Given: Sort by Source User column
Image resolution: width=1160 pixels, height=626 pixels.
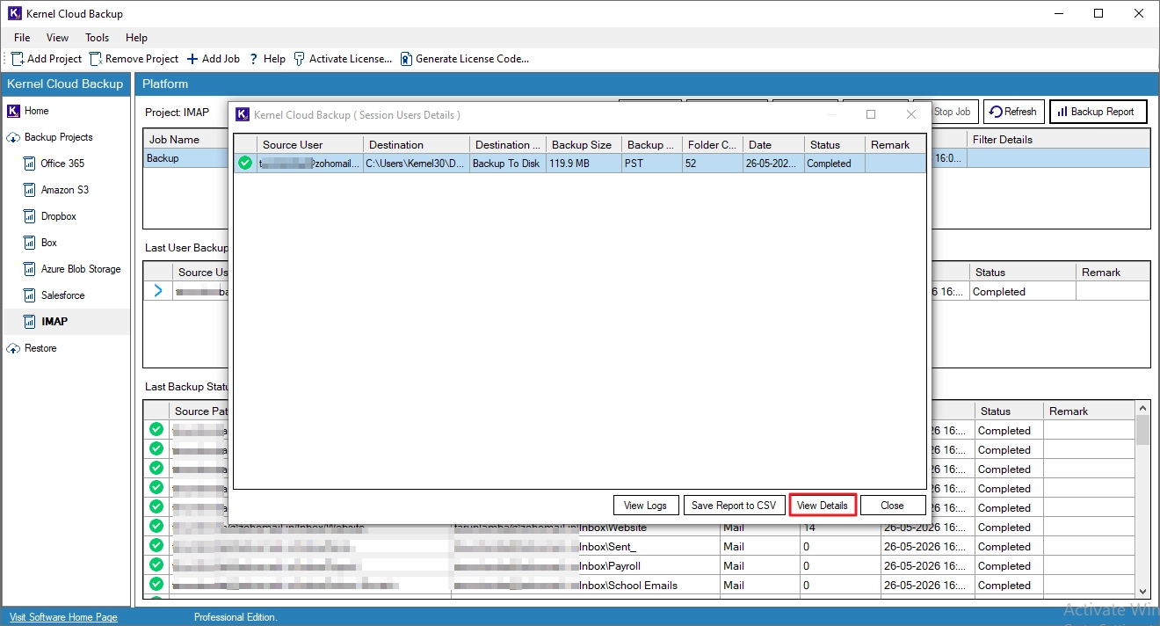Looking at the screenshot, I should [x=310, y=145].
